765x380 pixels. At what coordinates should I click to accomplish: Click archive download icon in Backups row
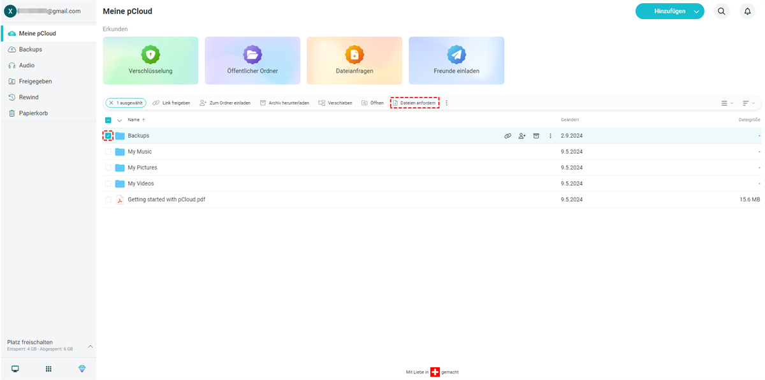point(536,136)
